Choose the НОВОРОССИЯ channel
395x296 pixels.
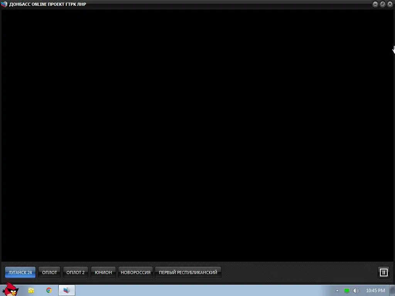[x=135, y=272]
